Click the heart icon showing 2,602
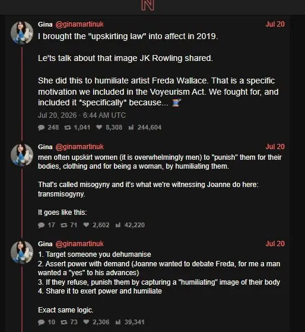 coord(86,225)
